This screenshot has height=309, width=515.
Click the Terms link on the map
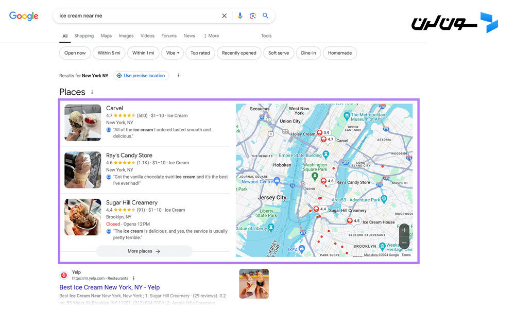406,255
